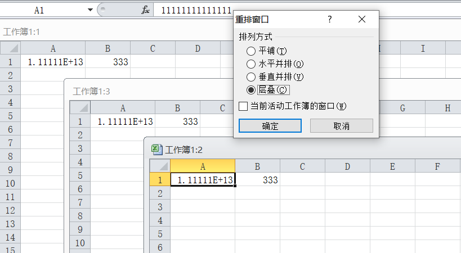461x253 pixels.
Task: Click select-all corner in 工作簿1:3 window
Action: pyautogui.click(x=80, y=108)
